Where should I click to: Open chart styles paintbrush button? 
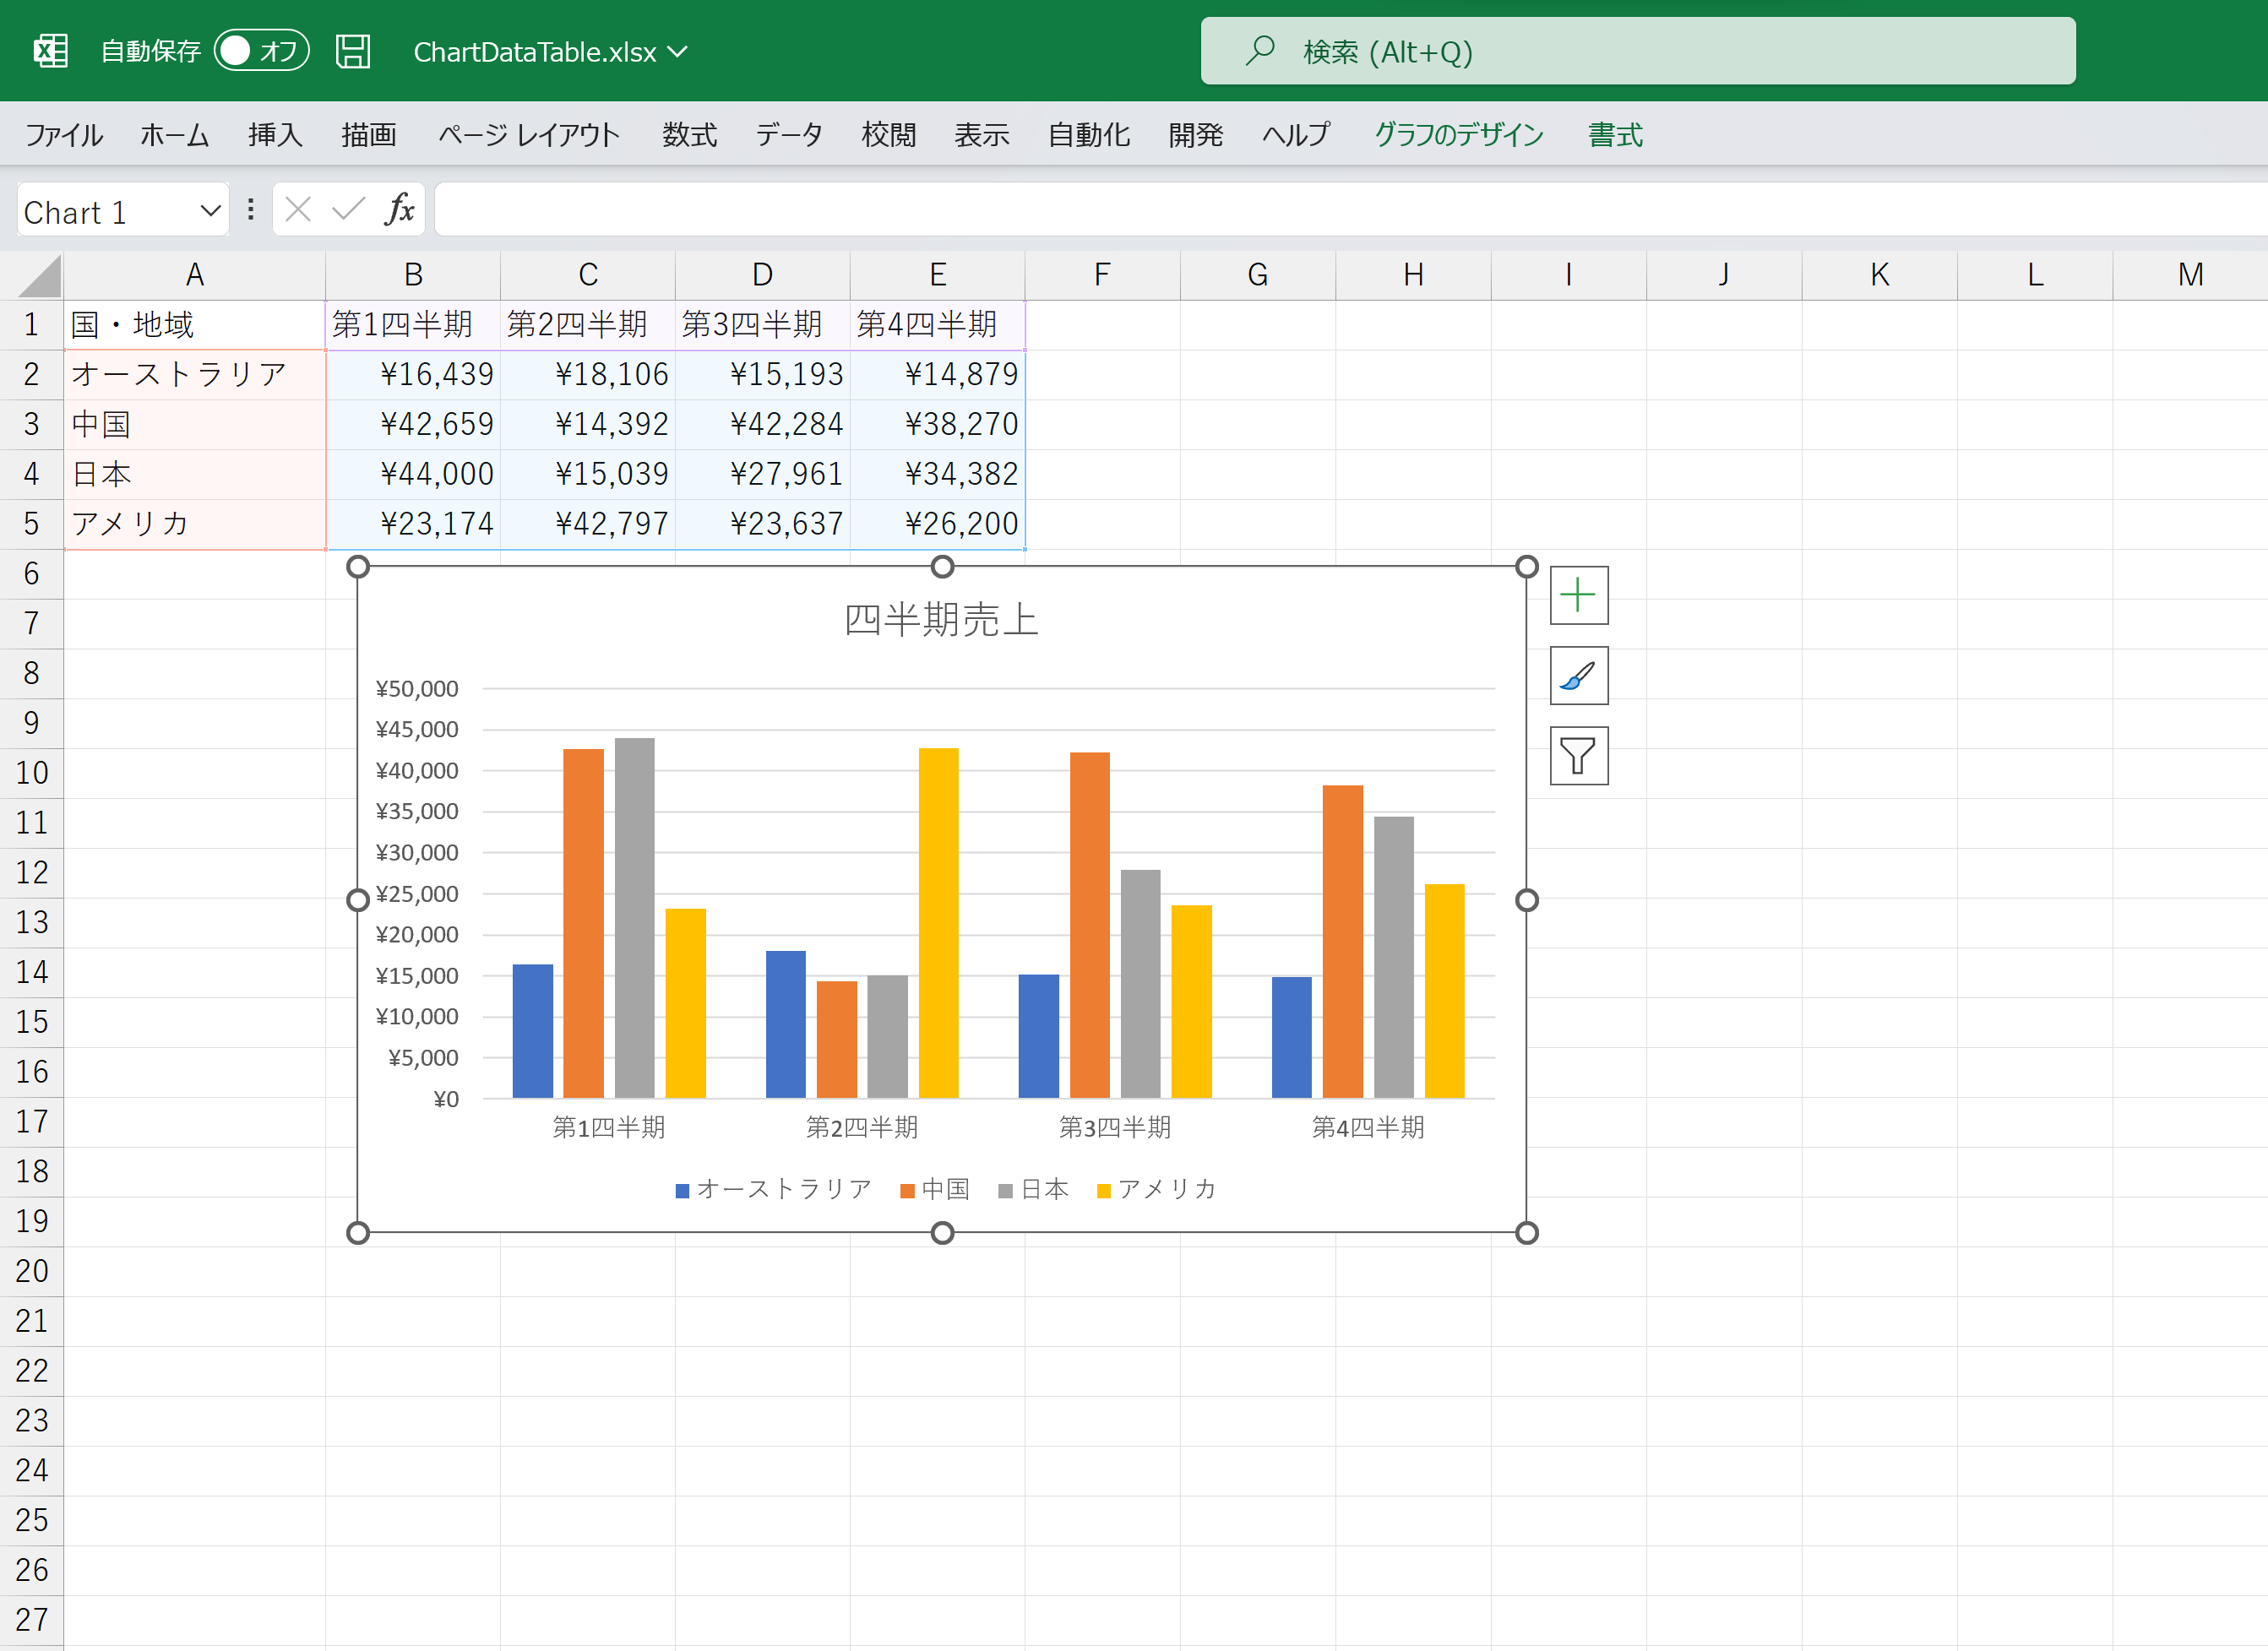tap(1578, 675)
